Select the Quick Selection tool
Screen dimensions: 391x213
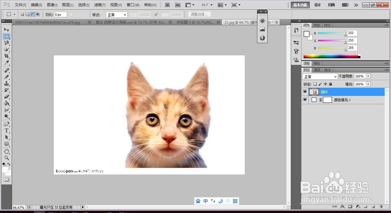point(7,49)
